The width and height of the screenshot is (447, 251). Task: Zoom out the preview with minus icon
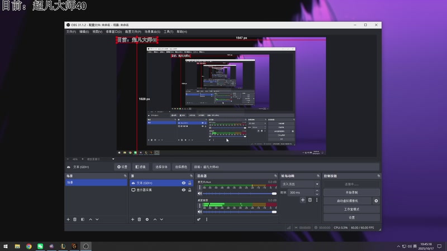coord(68,159)
